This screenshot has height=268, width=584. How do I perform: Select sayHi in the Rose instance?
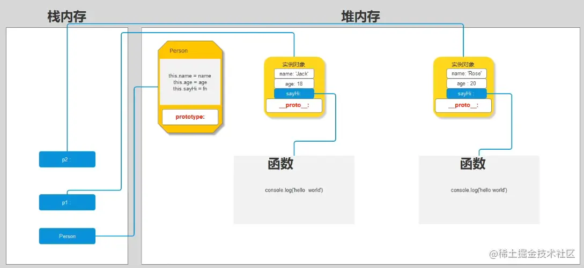(467, 94)
